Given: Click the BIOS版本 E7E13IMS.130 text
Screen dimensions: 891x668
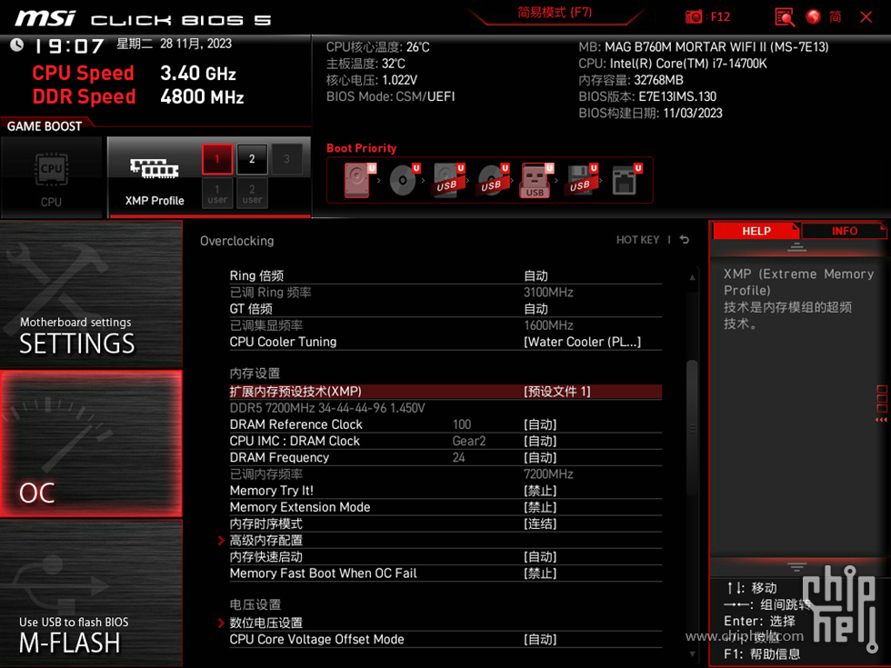Looking at the screenshot, I should pos(647,96).
